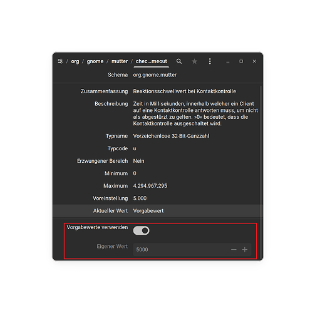Click the Beschreibung paragraph text
This screenshot has height=313, width=315.
195,113
